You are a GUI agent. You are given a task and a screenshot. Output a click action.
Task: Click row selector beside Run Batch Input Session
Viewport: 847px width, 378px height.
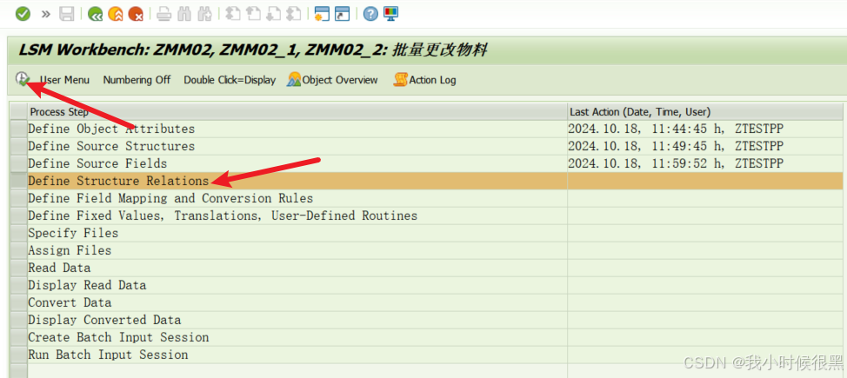pyautogui.click(x=19, y=355)
